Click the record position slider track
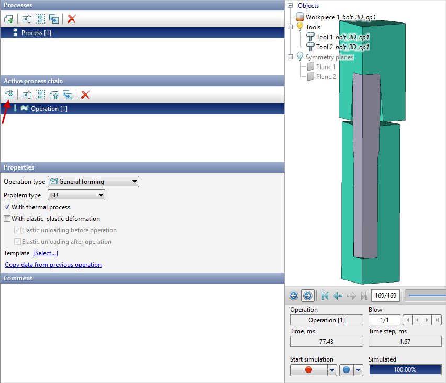 [427, 296]
